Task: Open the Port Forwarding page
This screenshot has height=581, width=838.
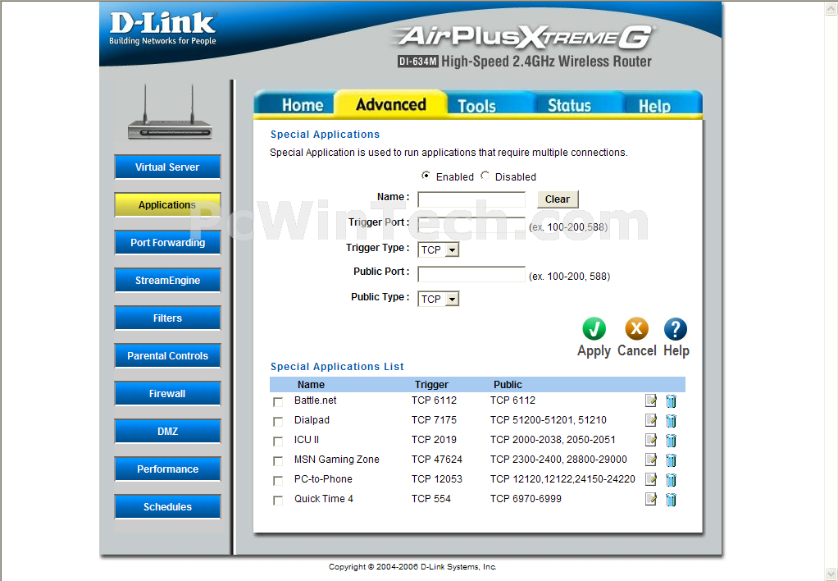Action: coord(167,242)
